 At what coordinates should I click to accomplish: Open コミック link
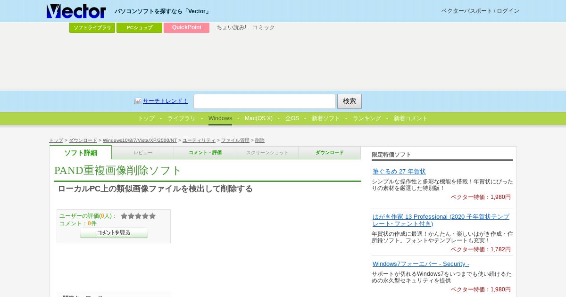[264, 27]
